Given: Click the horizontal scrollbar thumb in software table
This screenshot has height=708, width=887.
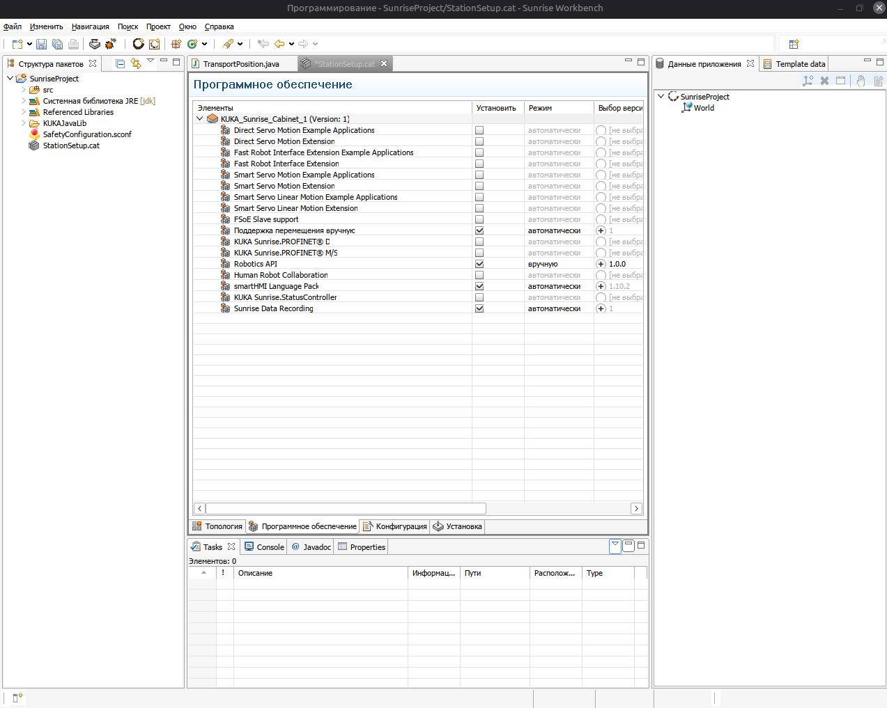Looking at the screenshot, I should pos(346,509).
